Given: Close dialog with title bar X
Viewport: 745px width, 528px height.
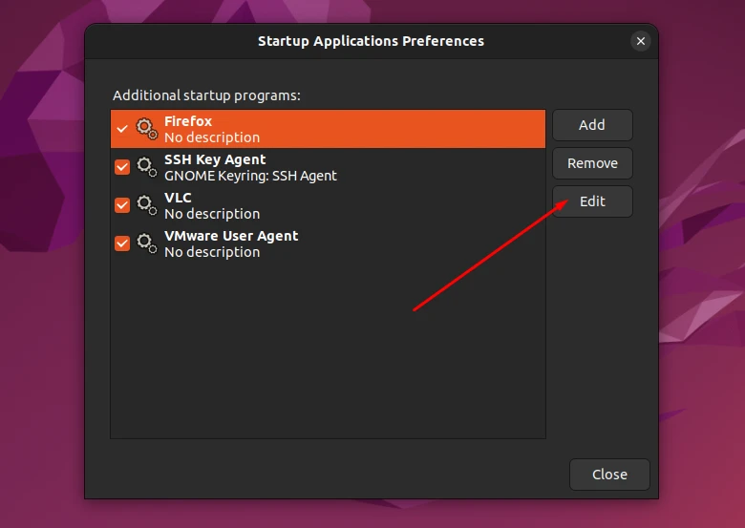Looking at the screenshot, I should point(641,41).
